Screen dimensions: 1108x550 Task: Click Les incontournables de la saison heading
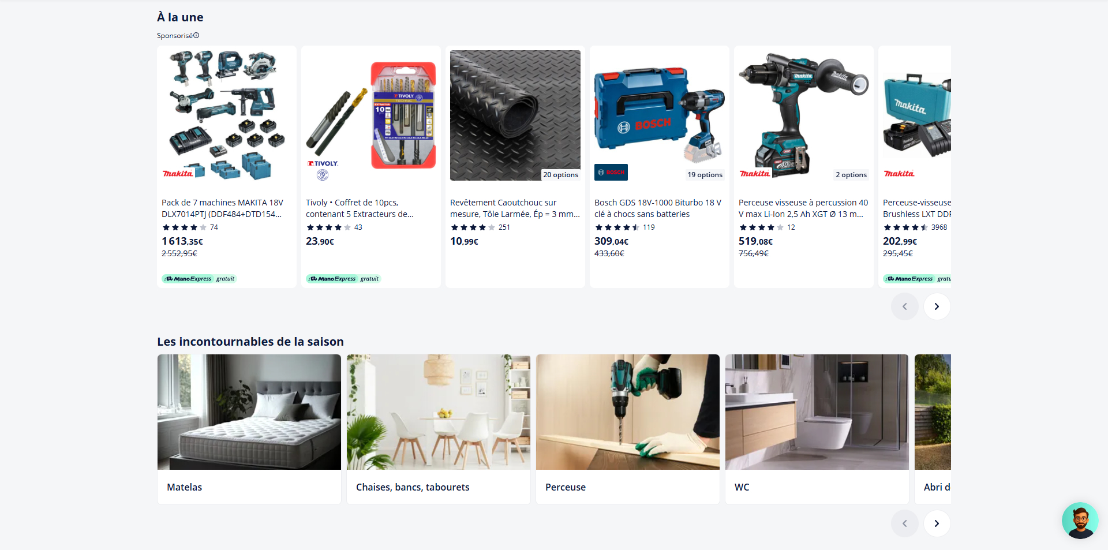click(250, 342)
